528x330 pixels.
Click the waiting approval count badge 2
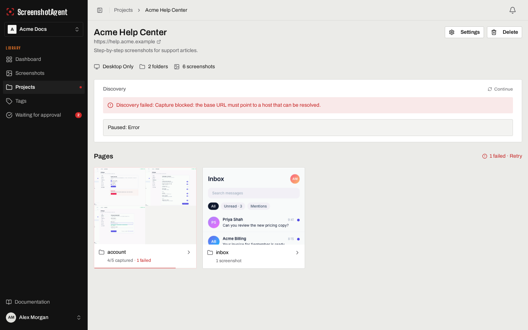click(x=78, y=115)
